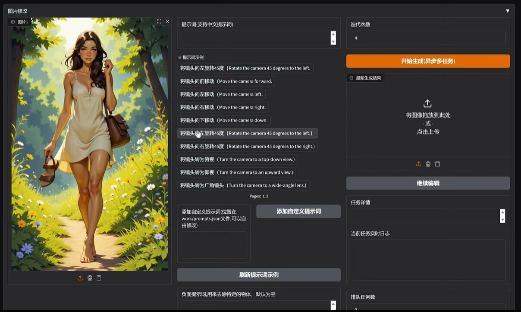Open fullscreen view of 图片1 image
Viewport: 521px width, 312px height.
tap(159, 22)
